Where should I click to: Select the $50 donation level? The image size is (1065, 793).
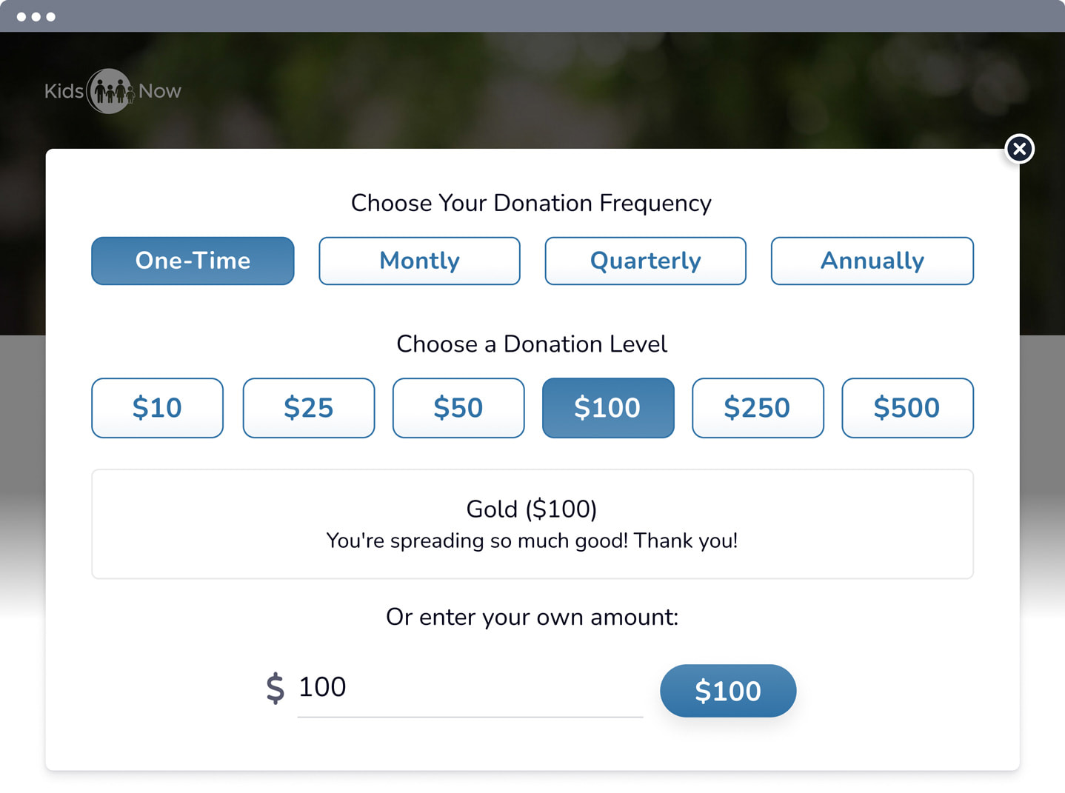[458, 408]
